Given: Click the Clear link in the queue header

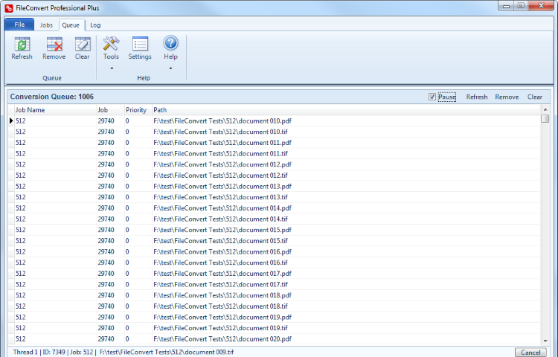Looking at the screenshot, I should pos(534,97).
